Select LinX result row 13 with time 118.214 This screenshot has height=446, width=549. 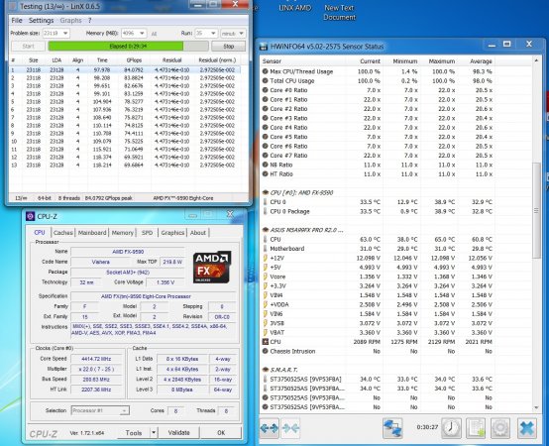click(x=125, y=165)
